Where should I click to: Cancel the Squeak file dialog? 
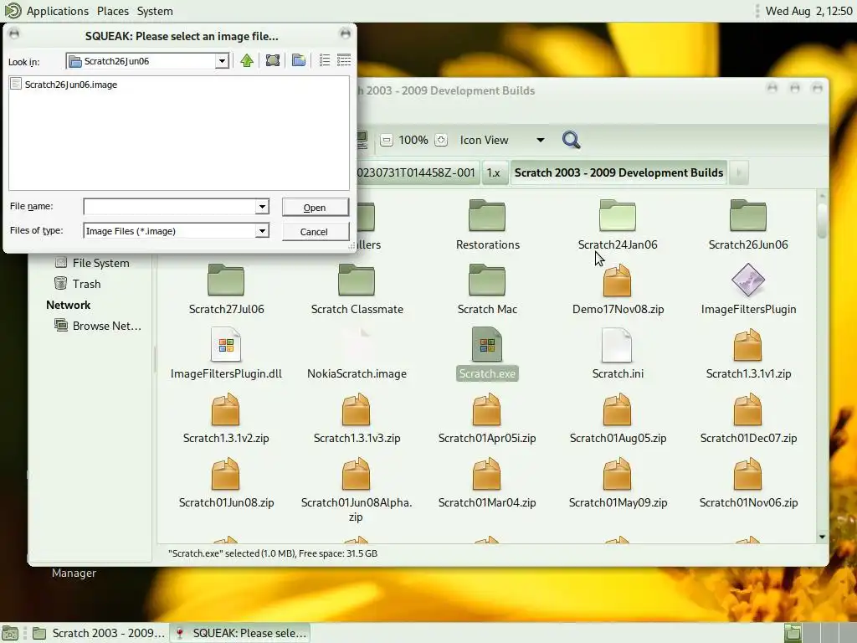(315, 231)
